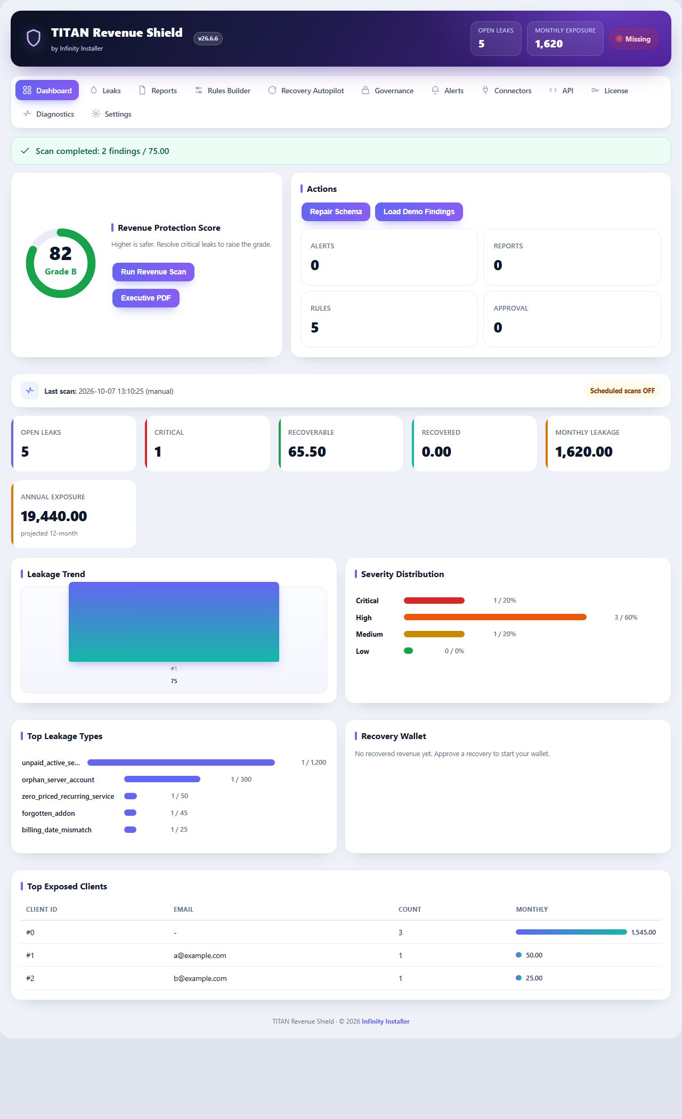Click the Dashboard grid icon
Screen dimensions: 682x1119
click(27, 91)
